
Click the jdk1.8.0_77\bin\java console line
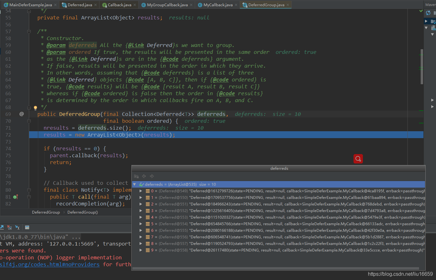40,237
